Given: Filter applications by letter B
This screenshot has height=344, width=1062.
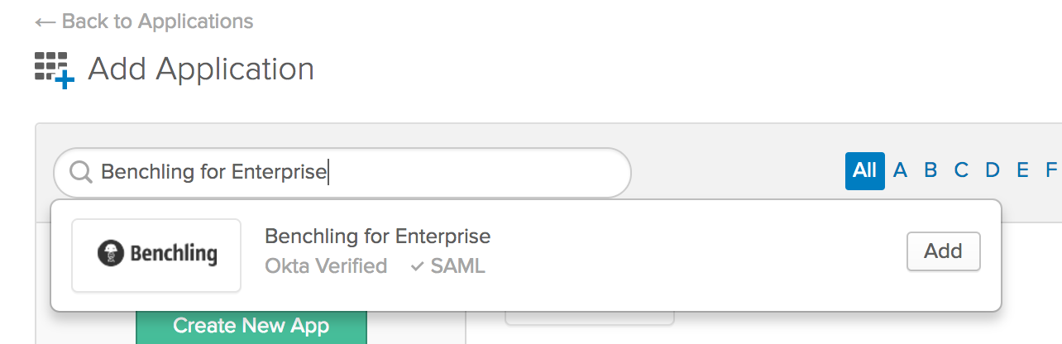Looking at the screenshot, I should [930, 170].
